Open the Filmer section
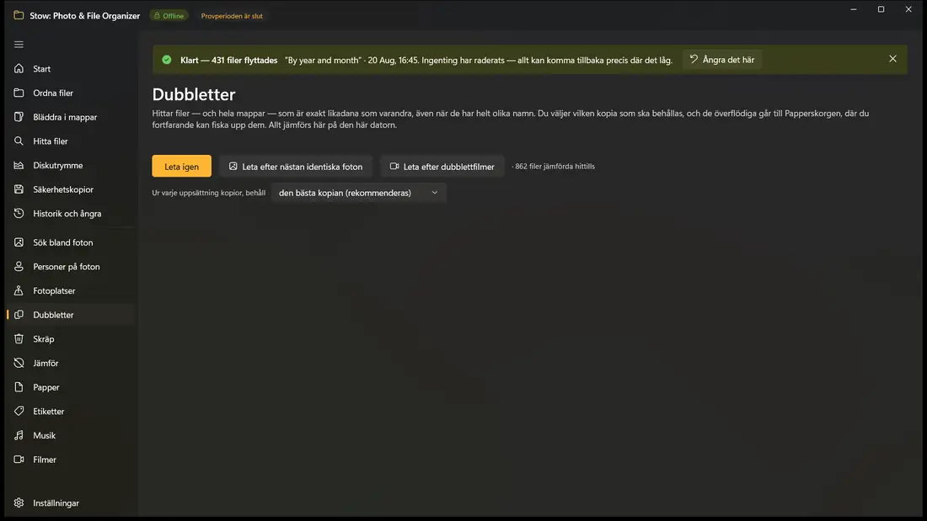 point(71,460)
